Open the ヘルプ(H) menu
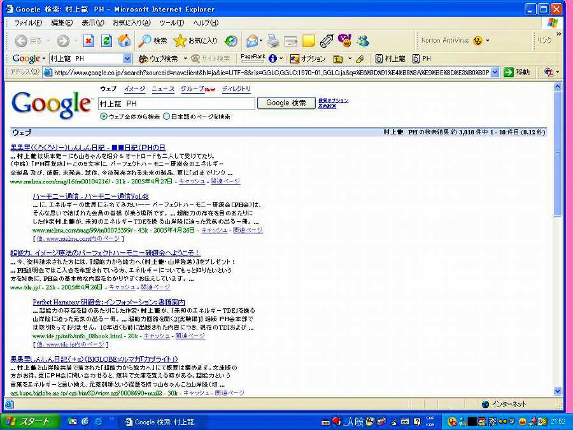 tap(206, 23)
